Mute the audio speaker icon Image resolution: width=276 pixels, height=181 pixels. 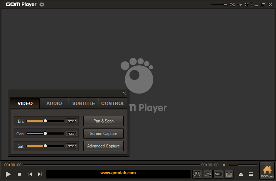coord(224,165)
